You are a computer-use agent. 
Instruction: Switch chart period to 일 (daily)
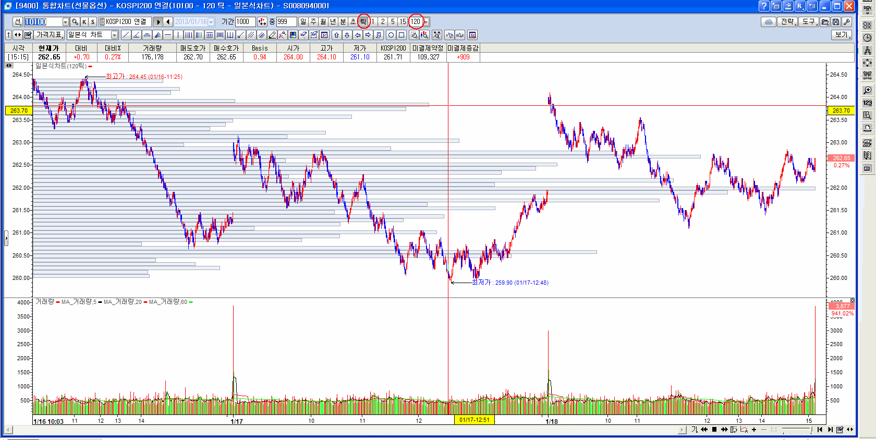(x=303, y=22)
